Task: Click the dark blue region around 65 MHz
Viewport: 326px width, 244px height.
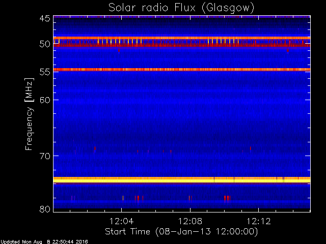Action: (x=182, y=128)
